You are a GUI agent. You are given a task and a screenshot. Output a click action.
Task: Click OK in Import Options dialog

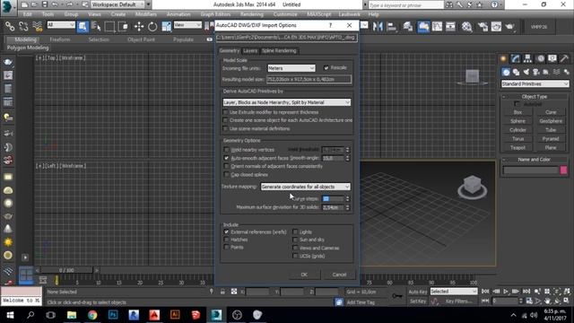[304, 275]
